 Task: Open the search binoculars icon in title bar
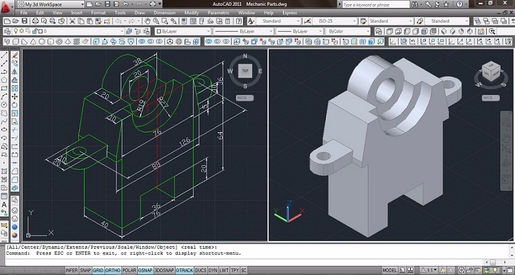415,4
